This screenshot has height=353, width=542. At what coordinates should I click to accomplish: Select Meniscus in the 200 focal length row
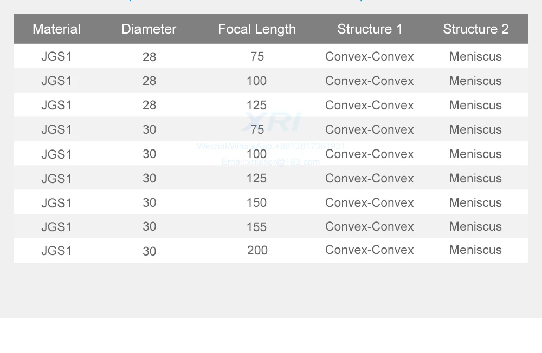point(475,250)
